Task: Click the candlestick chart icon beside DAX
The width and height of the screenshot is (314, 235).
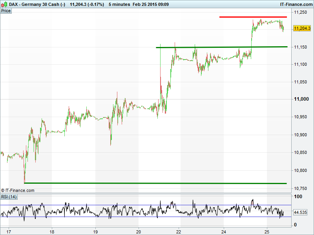Action: point(4,4)
